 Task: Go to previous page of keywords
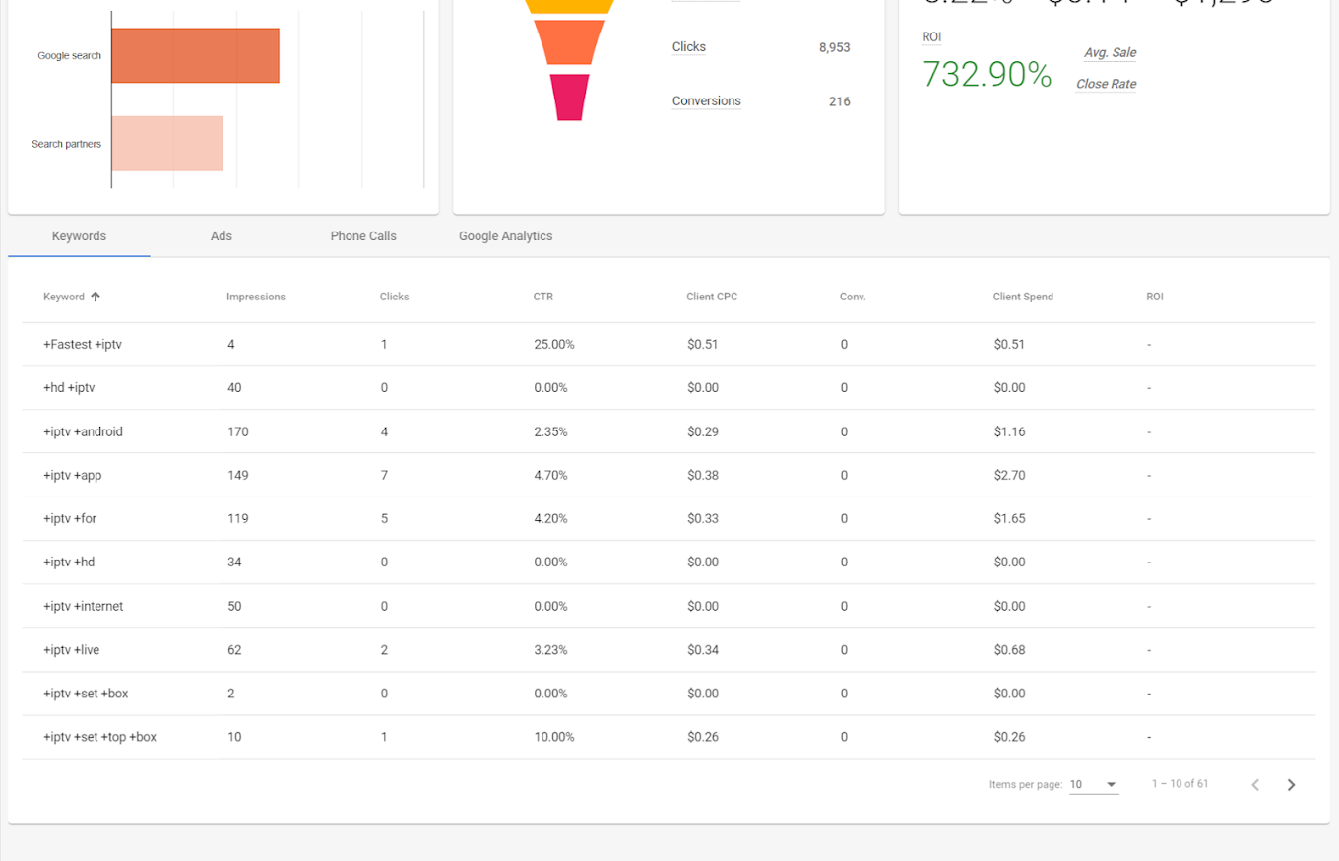click(1255, 785)
